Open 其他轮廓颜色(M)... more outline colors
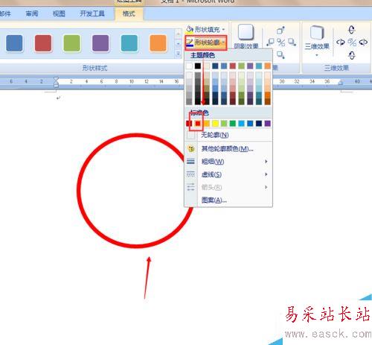The height and width of the screenshot is (345, 372). [x=228, y=149]
